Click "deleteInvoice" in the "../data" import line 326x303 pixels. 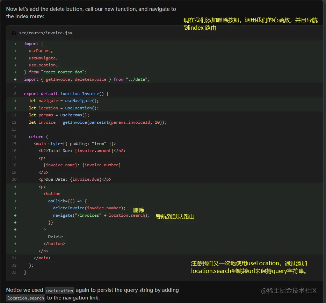click(x=90, y=79)
